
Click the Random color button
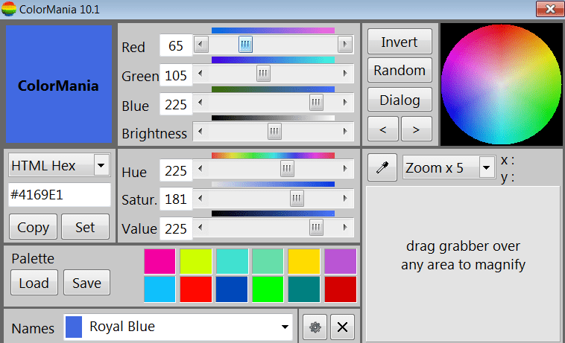click(x=400, y=71)
